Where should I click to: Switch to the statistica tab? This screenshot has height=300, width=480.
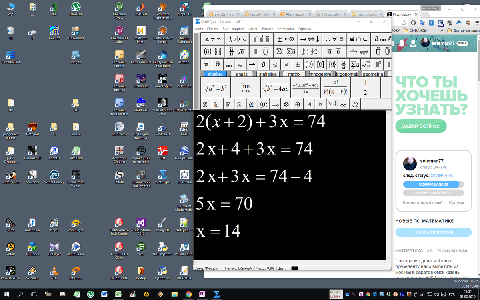coord(268,74)
